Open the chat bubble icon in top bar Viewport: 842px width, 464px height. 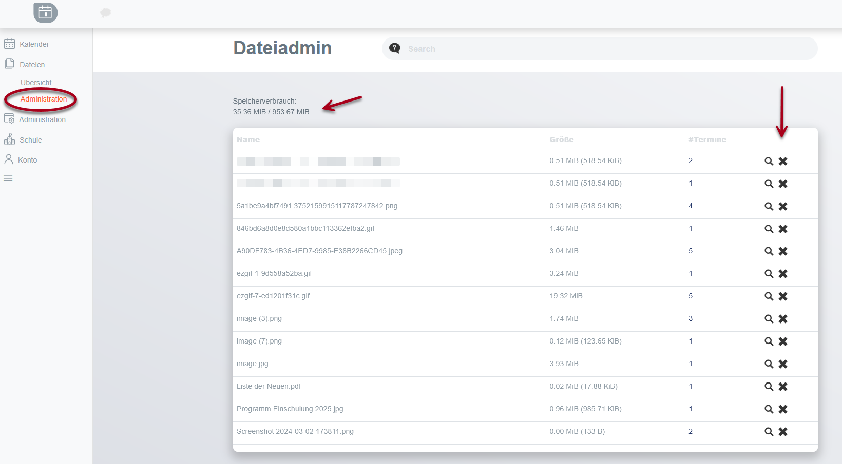tap(106, 12)
